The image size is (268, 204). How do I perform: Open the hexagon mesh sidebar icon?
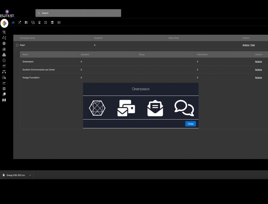pos(4,60)
